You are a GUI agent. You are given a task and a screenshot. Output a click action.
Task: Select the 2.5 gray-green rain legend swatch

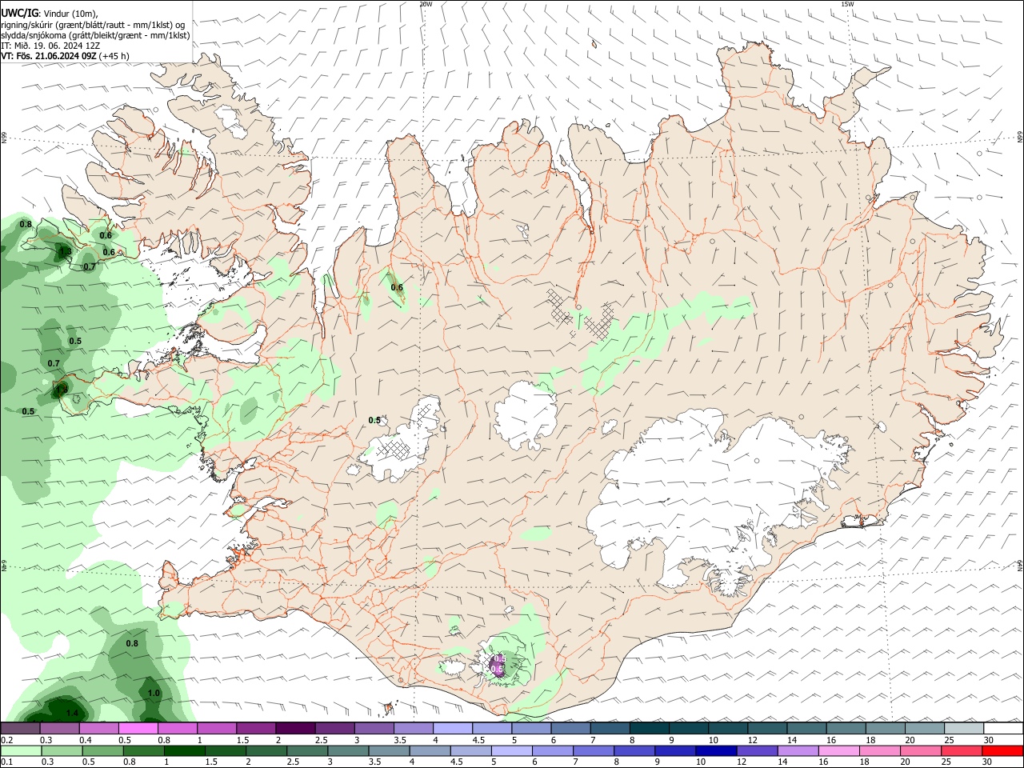point(308,750)
